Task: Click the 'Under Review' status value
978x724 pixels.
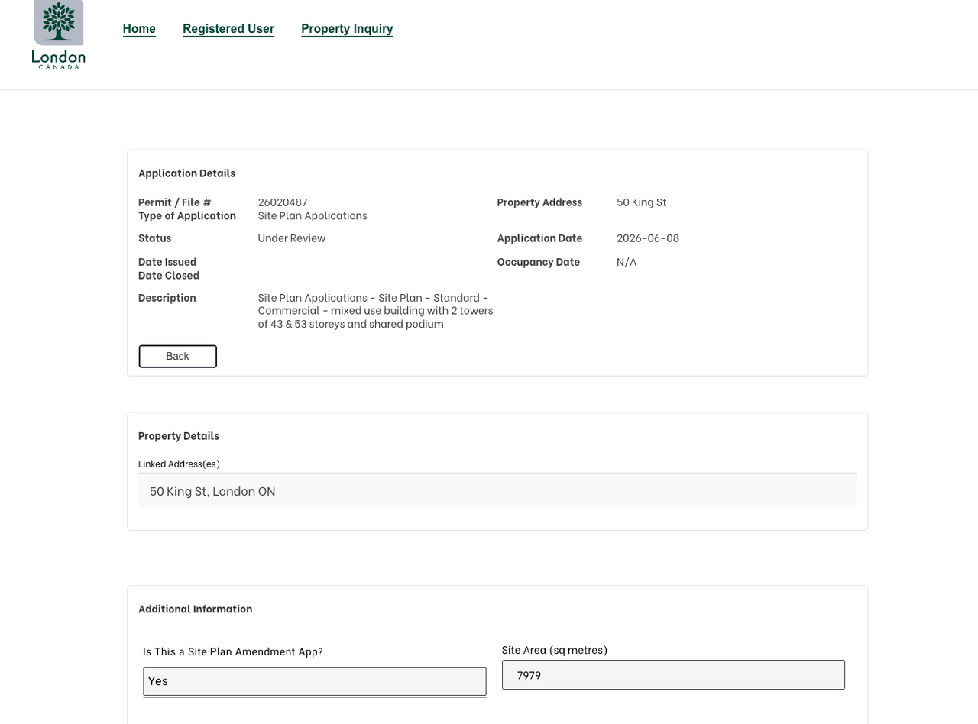Action: 292,238
